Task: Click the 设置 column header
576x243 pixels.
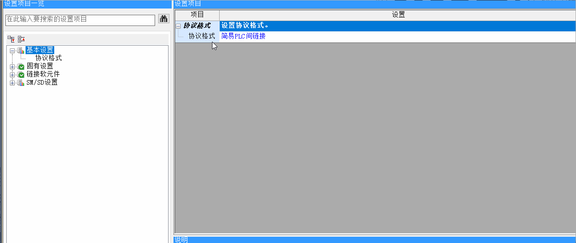Action: click(x=398, y=15)
